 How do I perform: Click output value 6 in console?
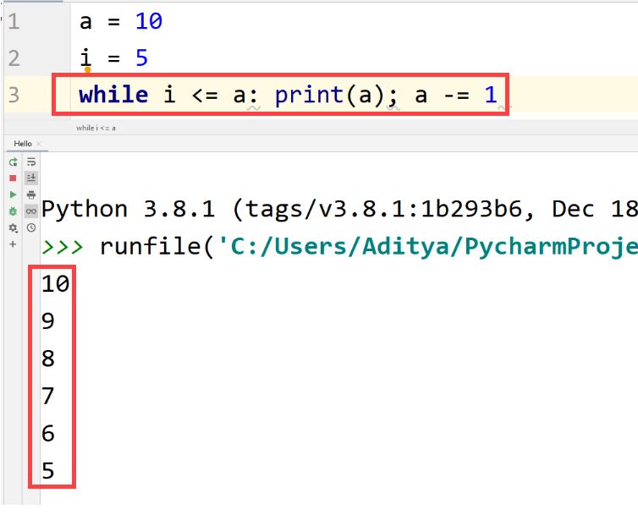[x=48, y=433]
